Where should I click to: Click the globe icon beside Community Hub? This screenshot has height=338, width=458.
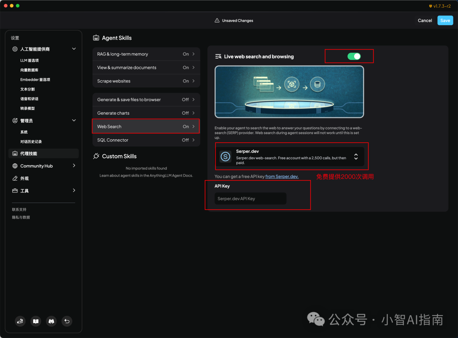(15, 166)
